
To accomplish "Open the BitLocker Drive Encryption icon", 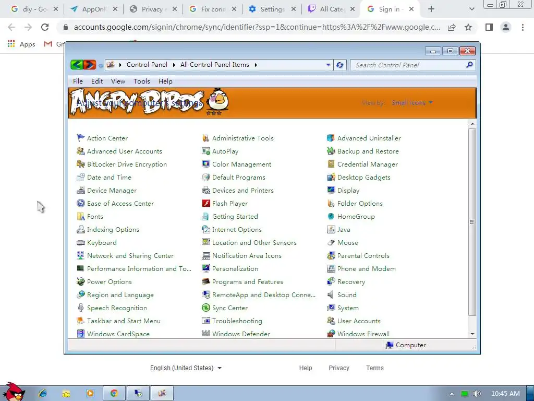I will click(81, 164).
